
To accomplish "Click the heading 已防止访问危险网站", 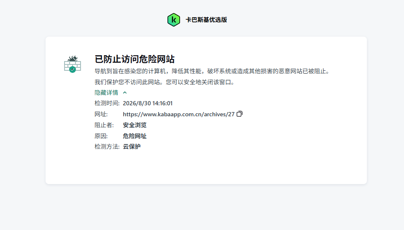I will pyautogui.click(x=135, y=59).
